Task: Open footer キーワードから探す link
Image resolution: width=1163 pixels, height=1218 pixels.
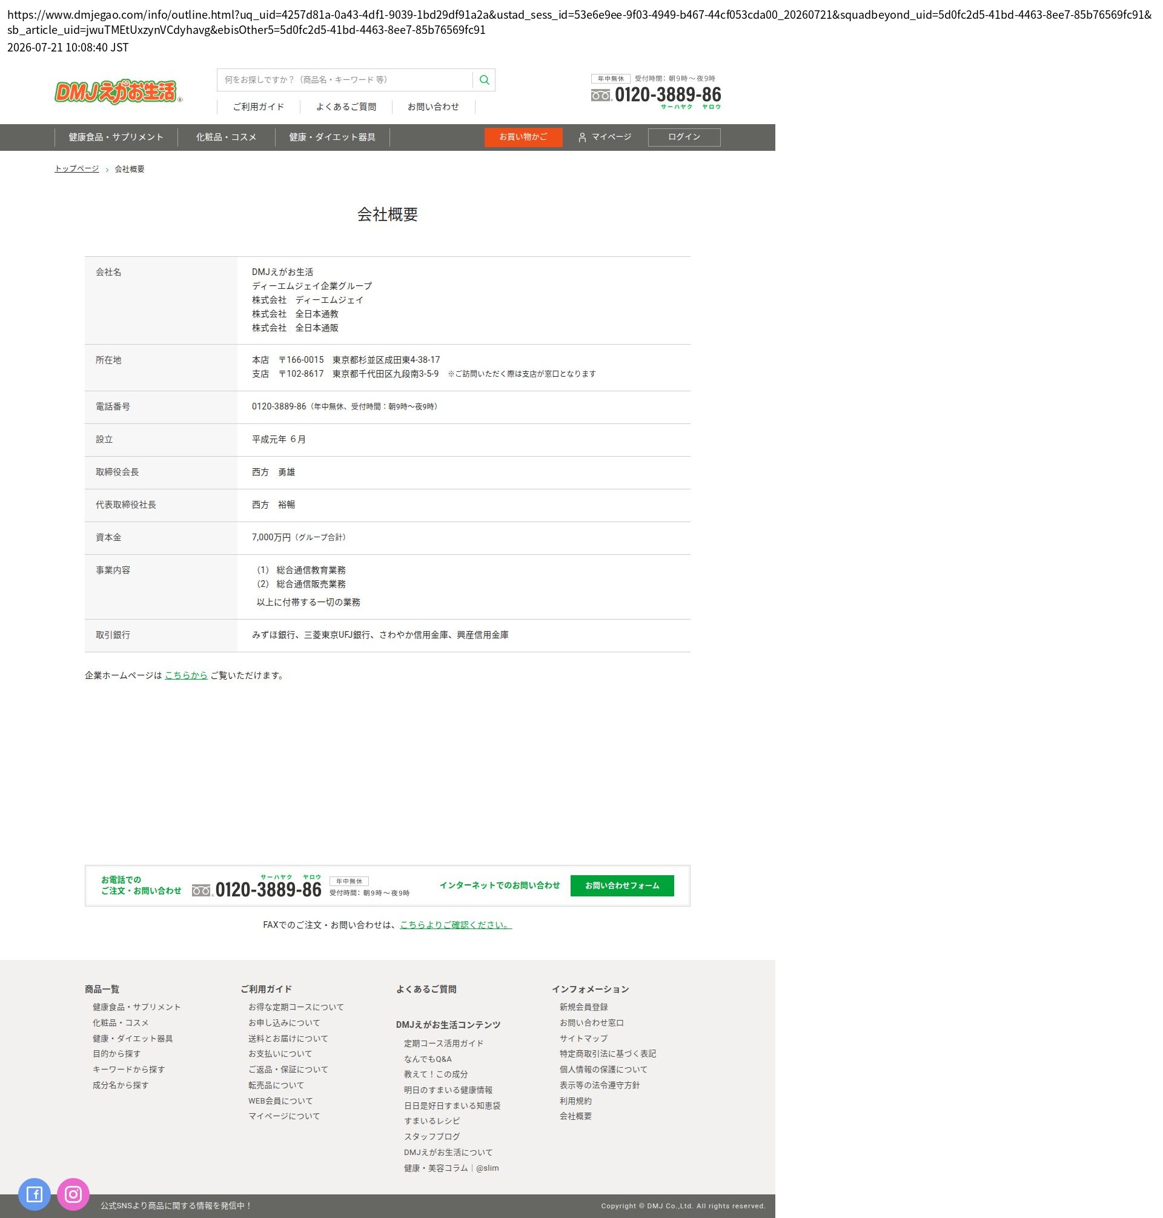Action: 129,1068
